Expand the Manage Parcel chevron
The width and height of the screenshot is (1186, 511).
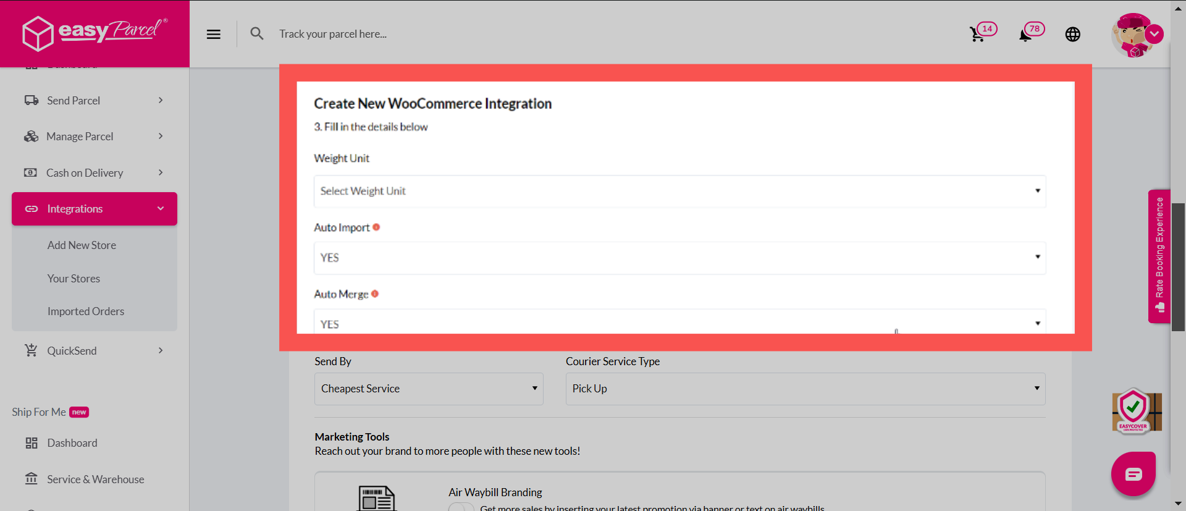tap(161, 136)
